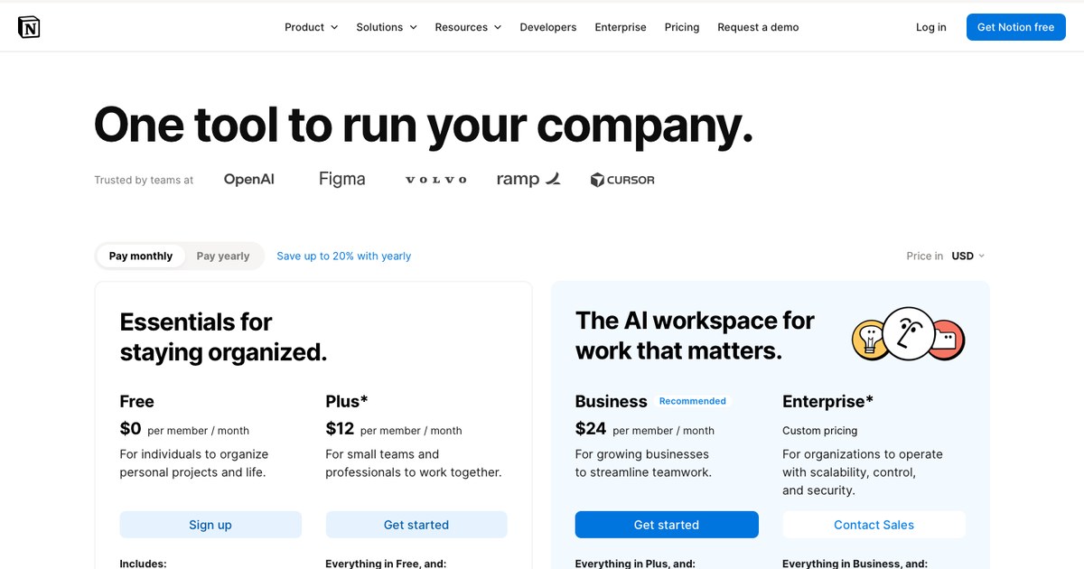Click the Log in link
Screen dimensions: 1084x569
(931, 27)
